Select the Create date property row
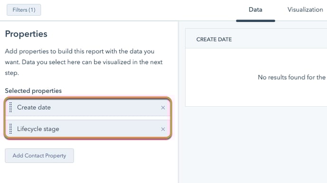Viewport: 327px width, 183px height. click(88, 108)
